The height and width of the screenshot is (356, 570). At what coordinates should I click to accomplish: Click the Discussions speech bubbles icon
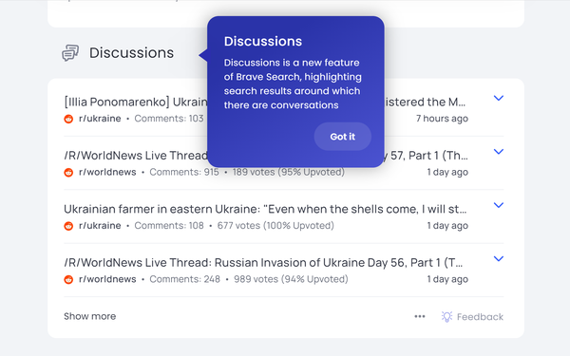[x=70, y=53]
